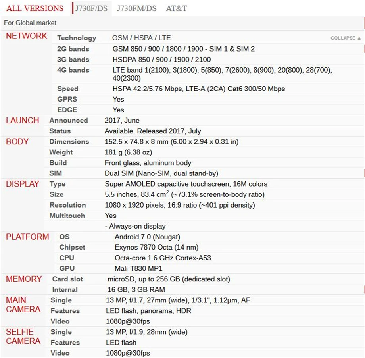This screenshot has height=358, width=365.
Task: Open the LAUNCH section heading
Action: click(23, 120)
